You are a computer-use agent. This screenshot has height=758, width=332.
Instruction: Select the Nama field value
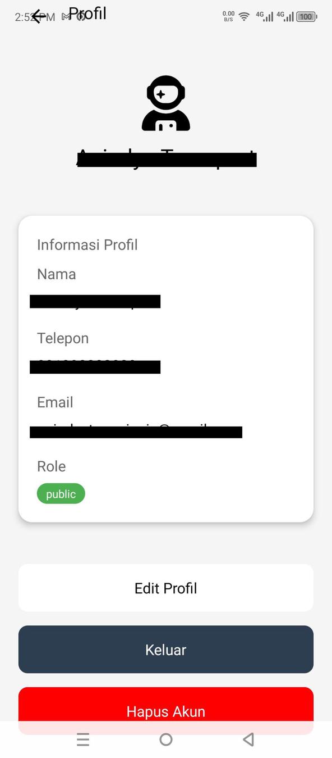pyautogui.click(x=95, y=301)
